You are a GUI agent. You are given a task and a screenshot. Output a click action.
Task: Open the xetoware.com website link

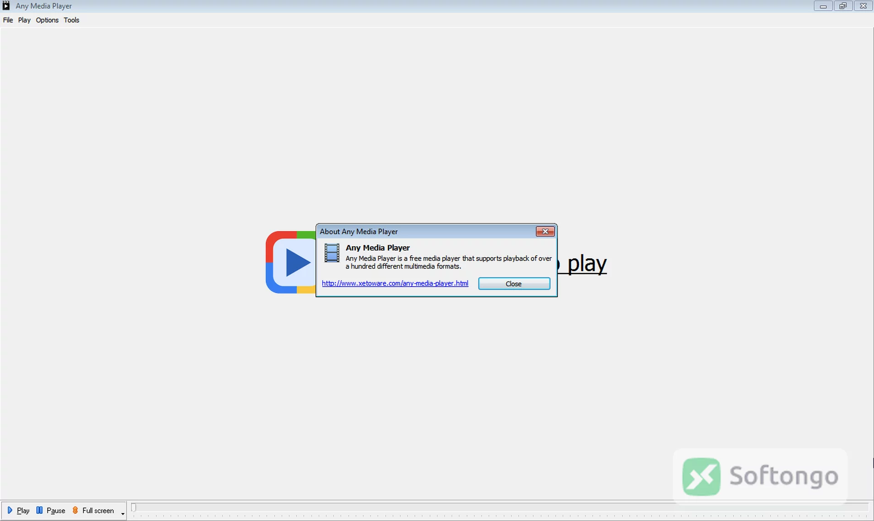(x=395, y=283)
